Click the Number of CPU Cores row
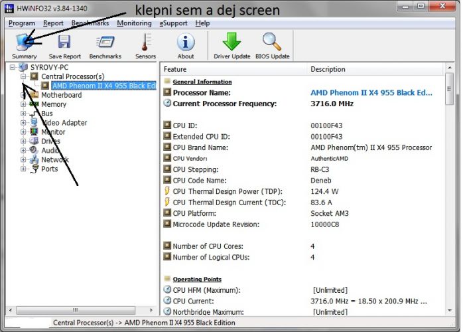Image resolution: width=463 pixels, height=332 pixels. coord(302,246)
